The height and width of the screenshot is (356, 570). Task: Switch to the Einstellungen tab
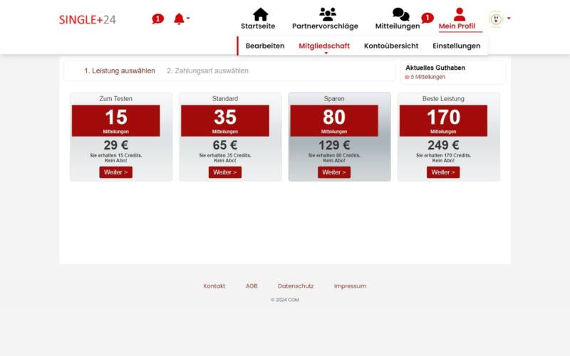click(x=457, y=46)
